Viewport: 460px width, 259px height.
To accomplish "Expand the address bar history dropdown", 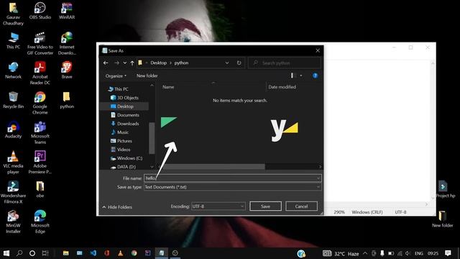I will 227,63.
